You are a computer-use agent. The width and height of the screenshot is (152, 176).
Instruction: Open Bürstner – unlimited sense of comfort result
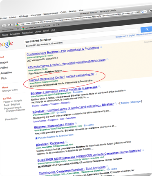(73, 108)
